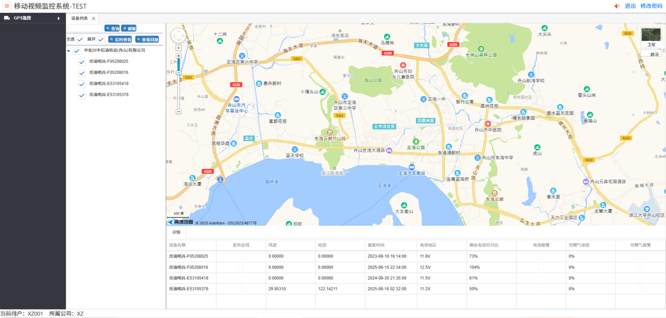This screenshot has height=318, width=666.
Task: Click the battery percentage 104%
Action: click(474, 267)
